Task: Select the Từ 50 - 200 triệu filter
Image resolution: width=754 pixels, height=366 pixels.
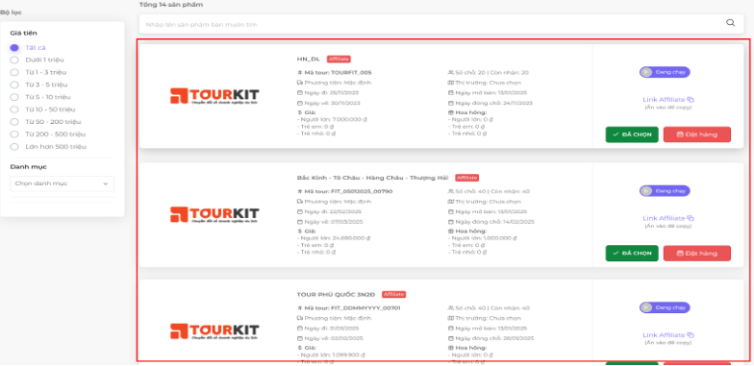Action: coord(14,122)
